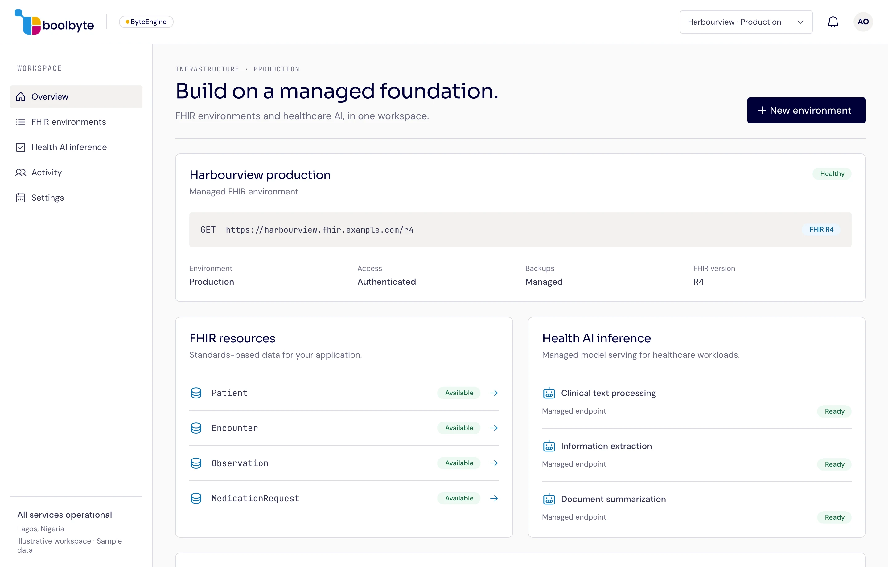Open Health AI inference in the sidebar
Screen dimensions: 888x567
tap(76, 148)
